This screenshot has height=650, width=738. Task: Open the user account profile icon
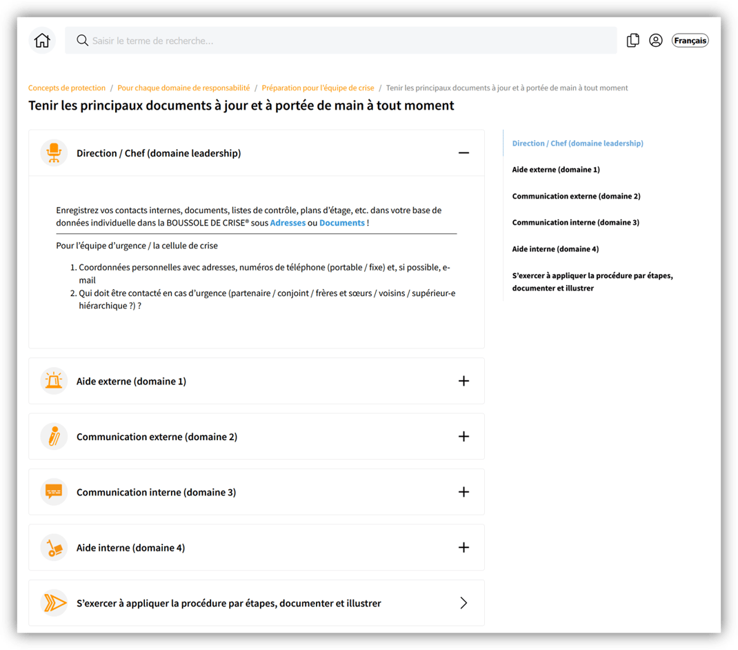(x=656, y=41)
